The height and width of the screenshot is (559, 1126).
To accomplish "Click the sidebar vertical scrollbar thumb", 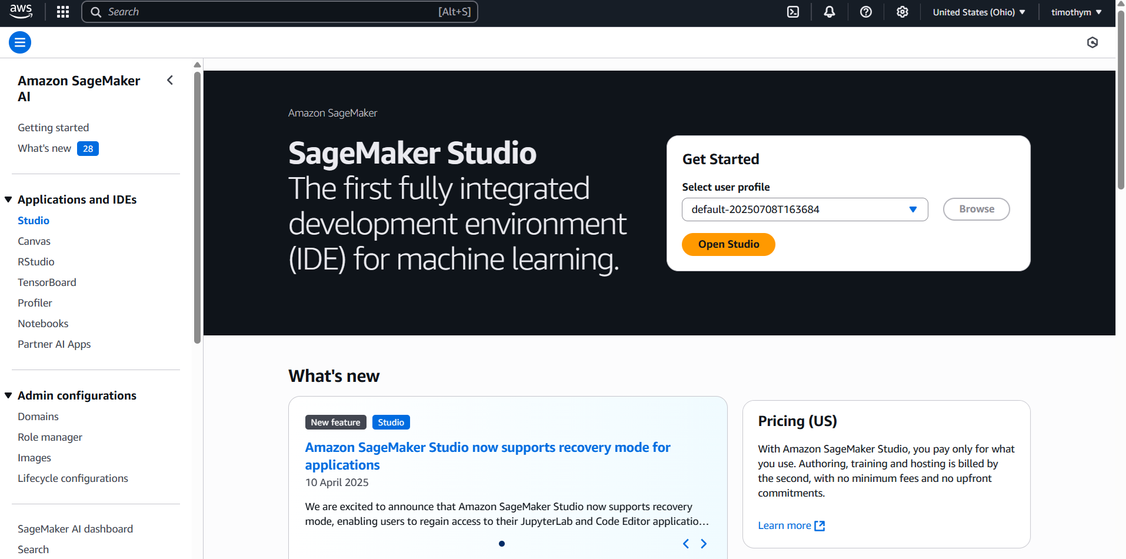I will tap(198, 207).
